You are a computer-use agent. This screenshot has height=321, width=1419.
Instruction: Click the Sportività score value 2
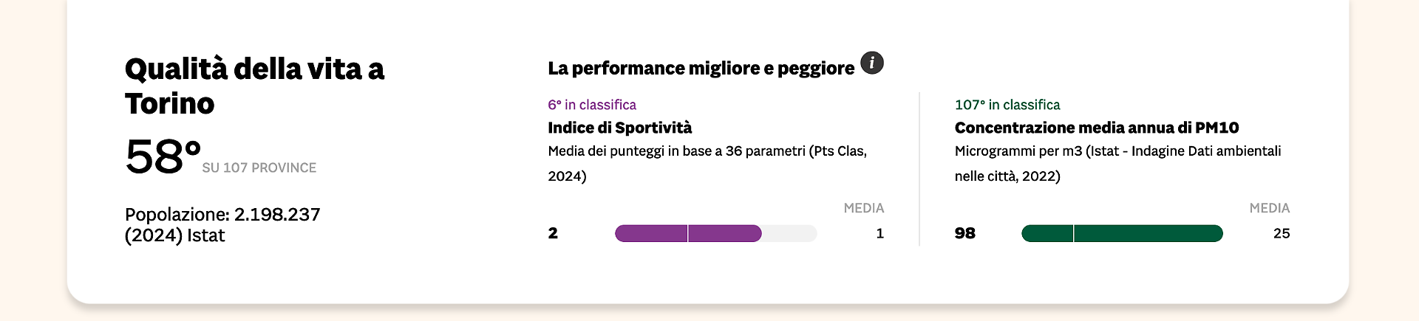553,233
